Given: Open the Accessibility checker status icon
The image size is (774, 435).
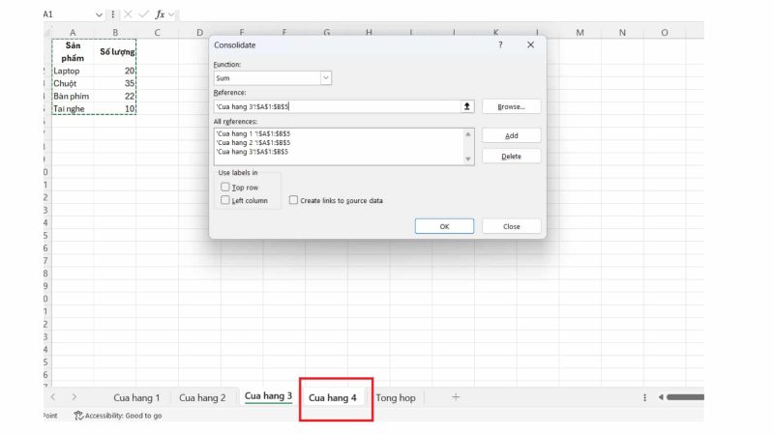Looking at the screenshot, I should tap(78, 416).
